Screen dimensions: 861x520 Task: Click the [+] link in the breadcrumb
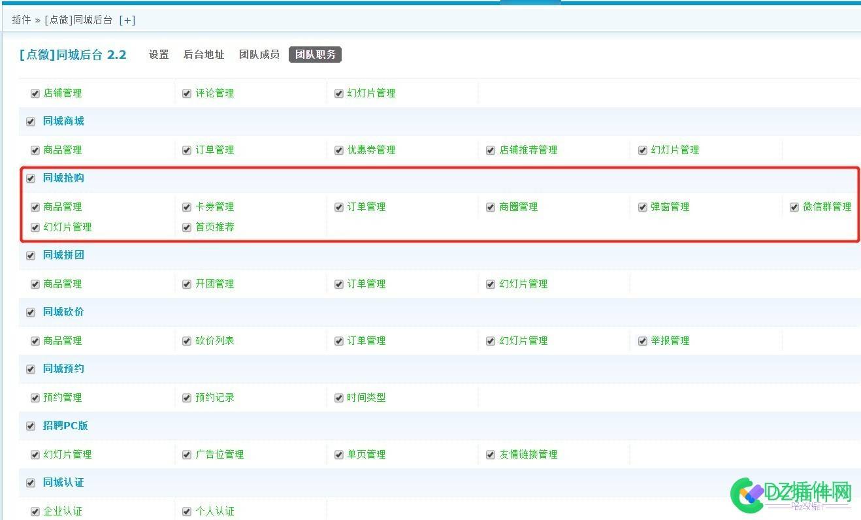tap(127, 20)
